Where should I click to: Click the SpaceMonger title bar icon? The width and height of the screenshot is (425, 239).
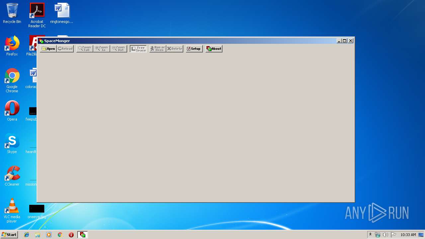click(x=41, y=41)
